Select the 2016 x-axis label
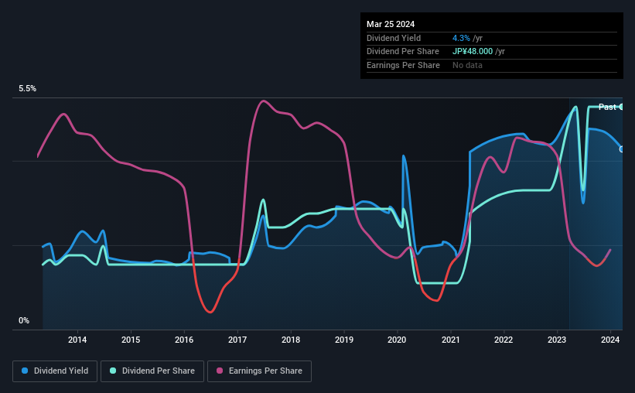The width and height of the screenshot is (635, 393). [184, 340]
